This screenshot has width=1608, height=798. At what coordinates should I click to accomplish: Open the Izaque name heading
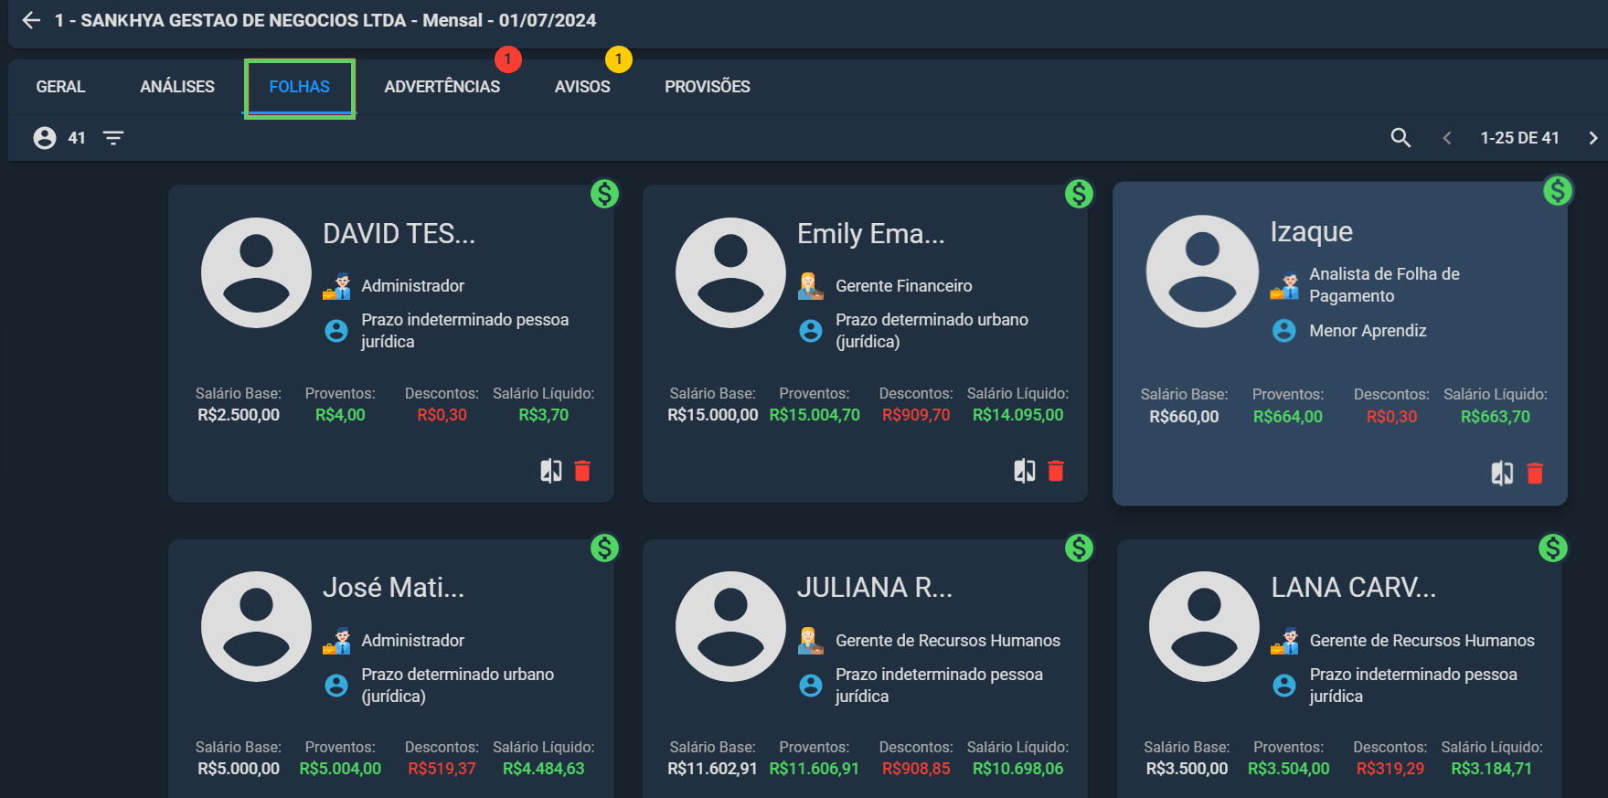tap(1311, 232)
